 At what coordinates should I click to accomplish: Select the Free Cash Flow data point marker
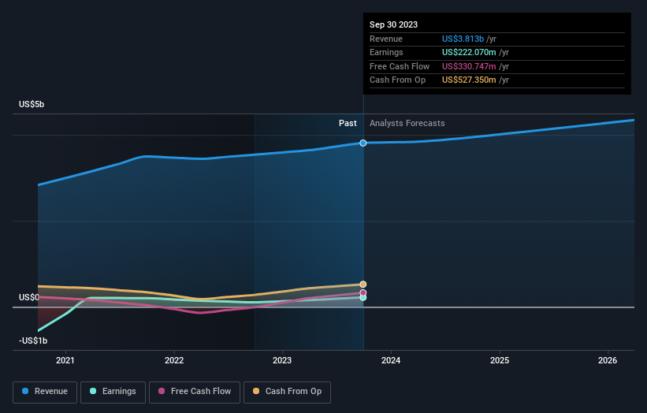point(363,293)
